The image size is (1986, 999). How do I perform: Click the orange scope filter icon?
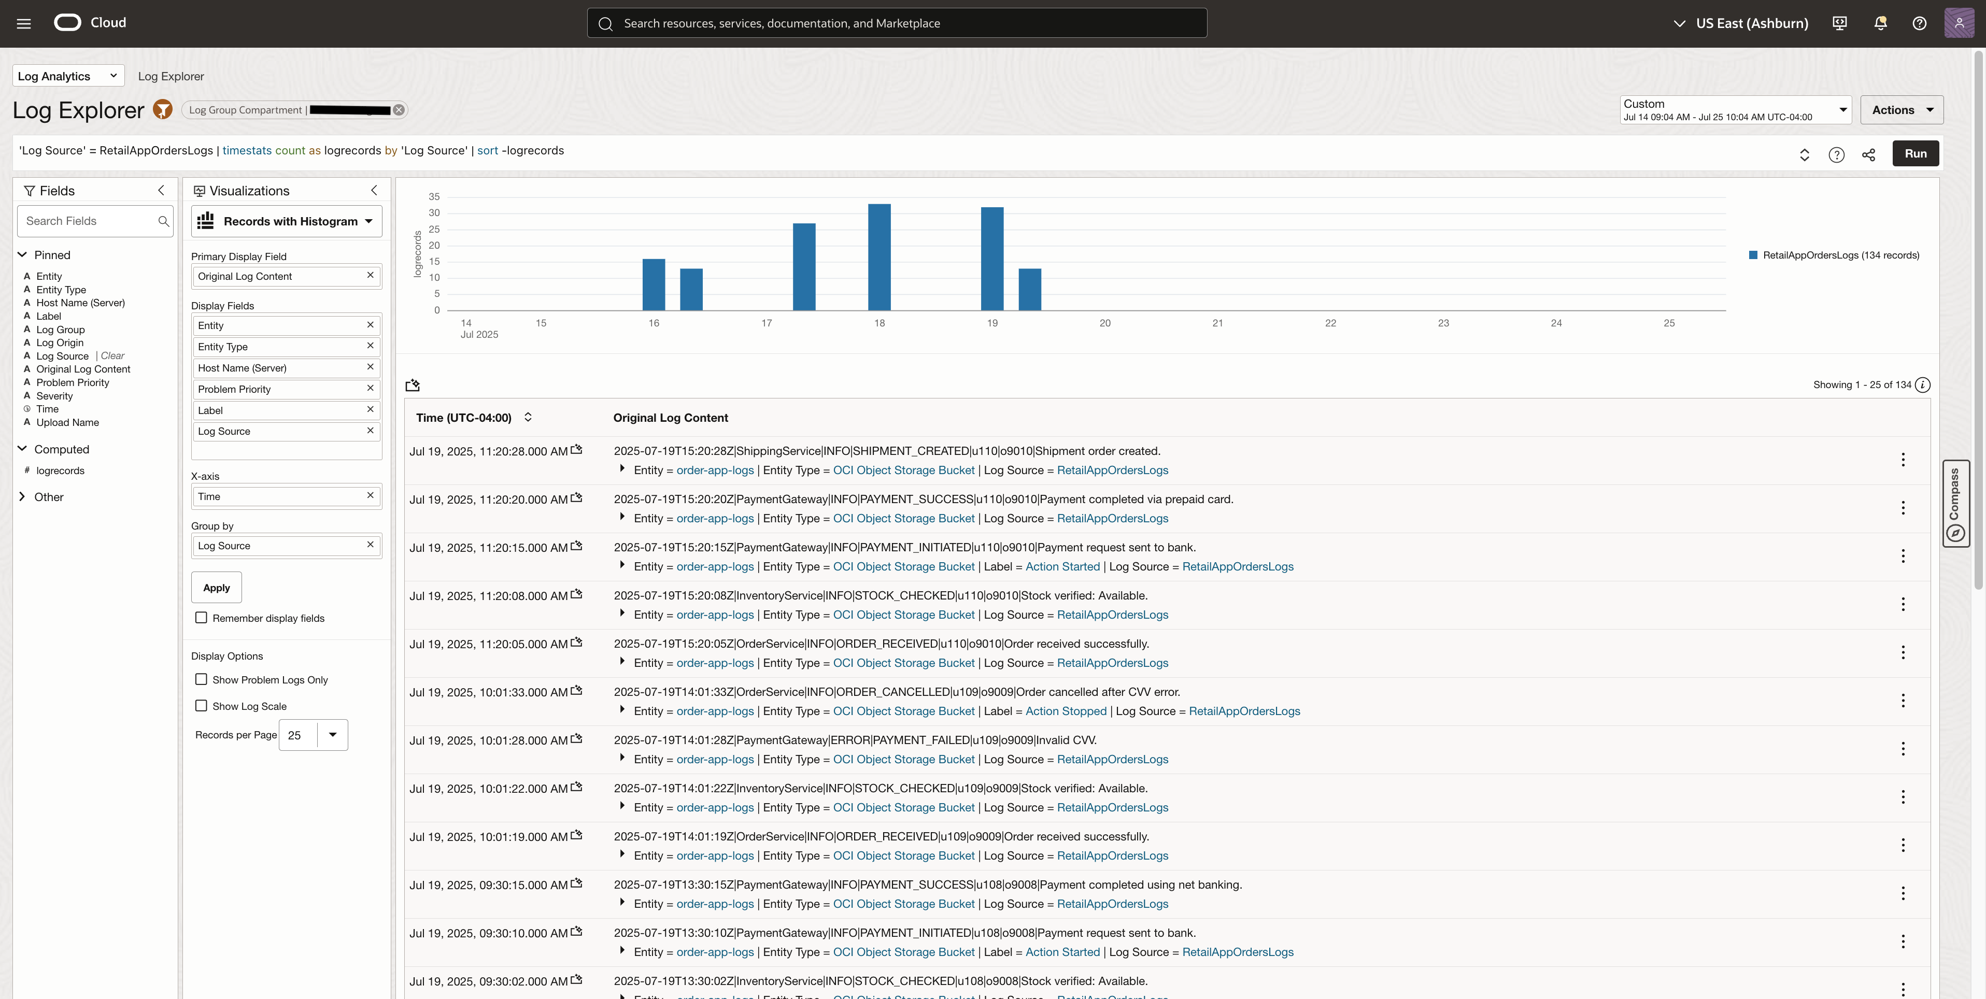(163, 109)
